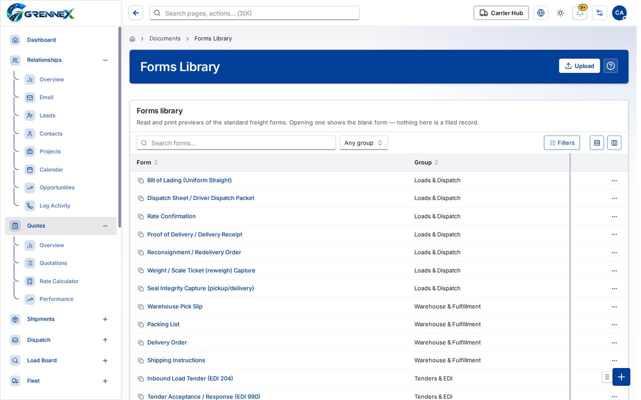Click the Search forms input field
Image resolution: width=641 pixels, height=400 pixels.
coord(236,143)
